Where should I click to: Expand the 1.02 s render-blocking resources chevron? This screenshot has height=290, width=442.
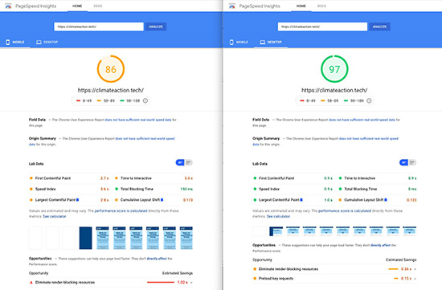[191, 283]
